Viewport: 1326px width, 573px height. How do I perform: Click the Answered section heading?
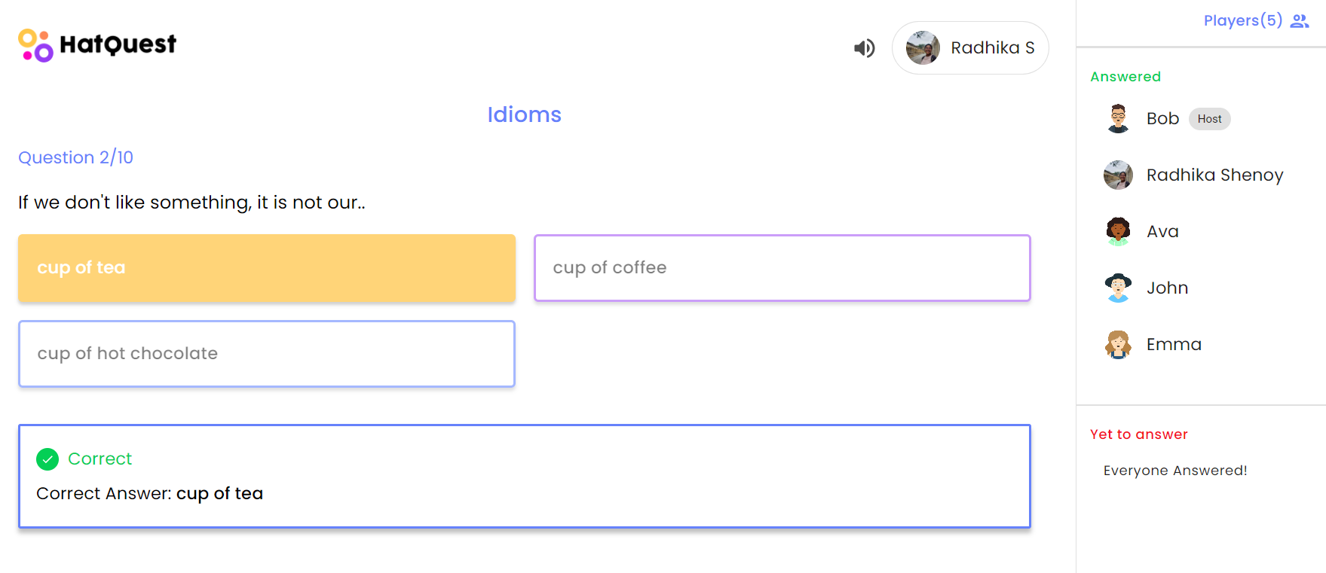click(1125, 77)
